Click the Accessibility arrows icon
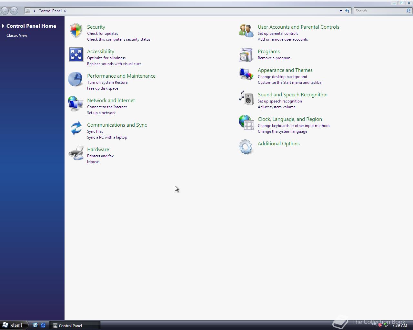This screenshot has width=413, height=330. [76, 55]
